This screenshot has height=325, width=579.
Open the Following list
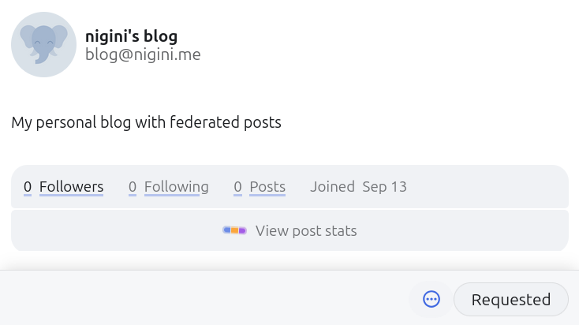(176, 187)
